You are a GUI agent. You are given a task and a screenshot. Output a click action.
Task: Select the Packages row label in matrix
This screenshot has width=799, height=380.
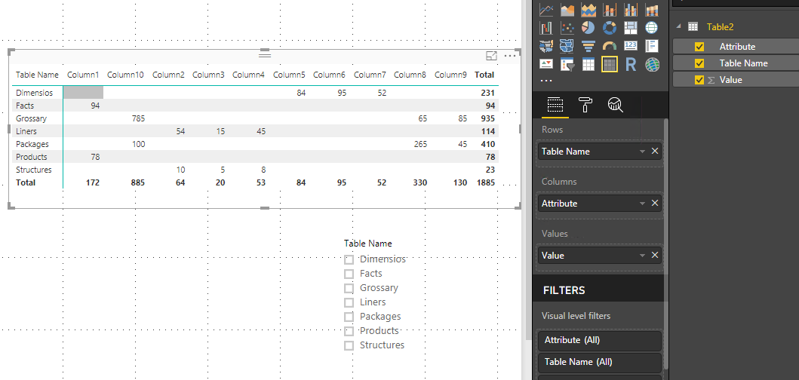tap(32, 144)
